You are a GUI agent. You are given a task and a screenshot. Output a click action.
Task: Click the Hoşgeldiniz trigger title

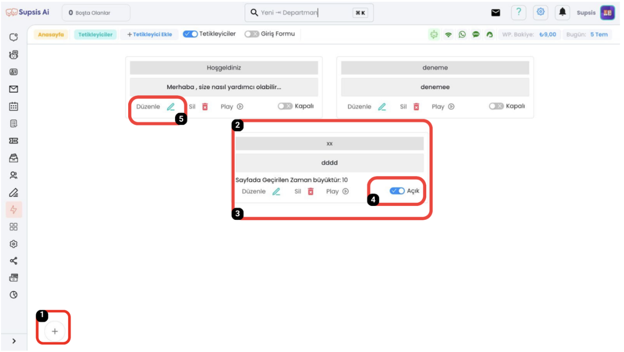click(x=224, y=67)
